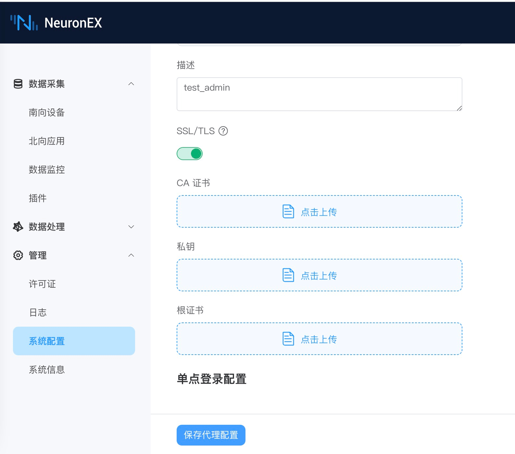Screen dimensions: 515x454
Task: Open the 南向设备 menu item
Action: tap(47, 112)
